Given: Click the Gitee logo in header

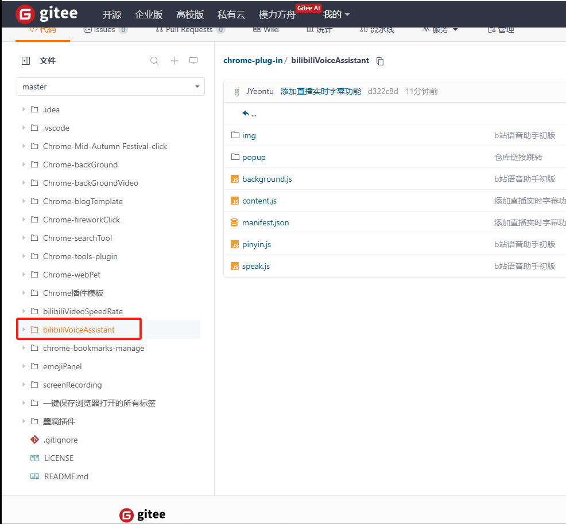Looking at the screenshot, I should click(x=46, y=14).
